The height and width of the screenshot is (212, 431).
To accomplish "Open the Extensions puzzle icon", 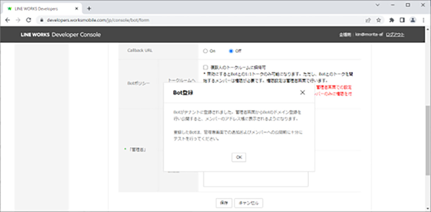I will pos(392,20).
